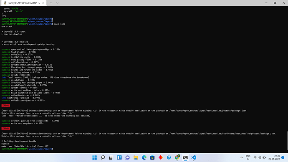288x162 pixels.
Task: Launch Microsoft Edge from taskbar
Action: (x=144, y=157)
